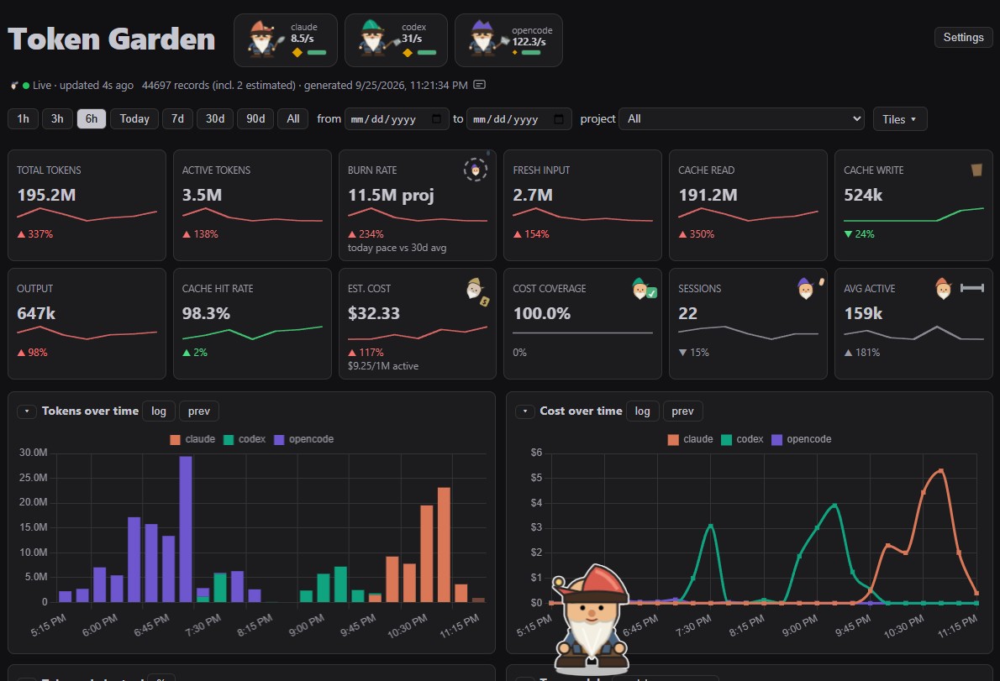This screenshot has height=681, width=1000.
Task: Open the calendar picker in the from date field
Action: pyautogui.click(x=436, y=119)
